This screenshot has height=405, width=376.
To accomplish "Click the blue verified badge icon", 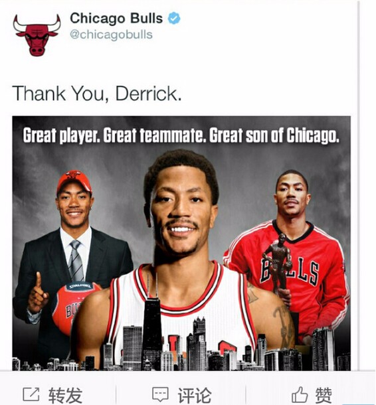I will (x=174, y=19).
